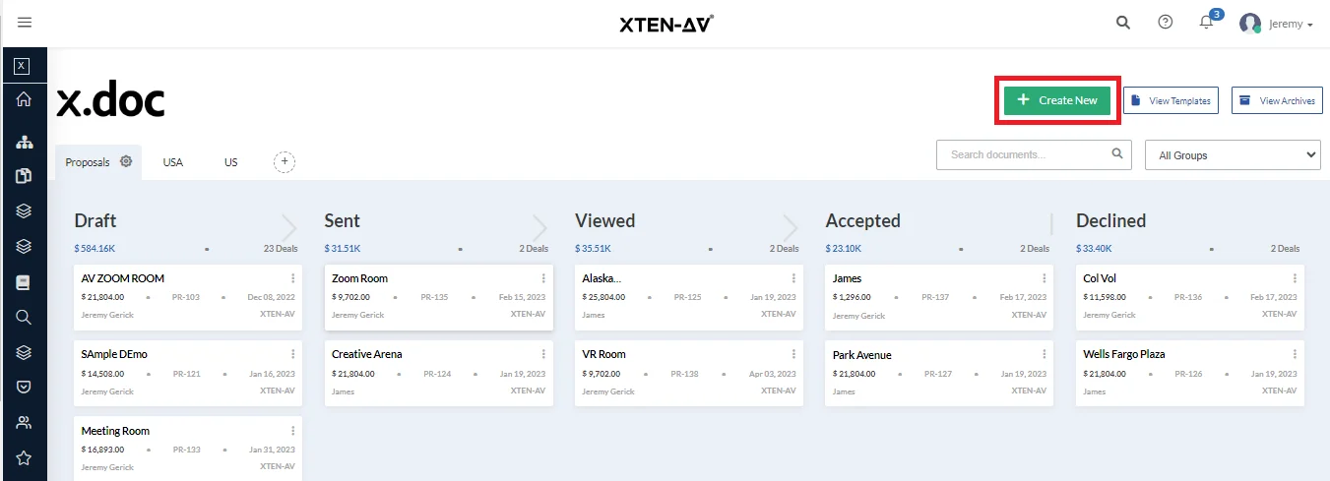
Task: Open three-dot menu on AV ZOOM ROOM card
Action: coord(292,278)
